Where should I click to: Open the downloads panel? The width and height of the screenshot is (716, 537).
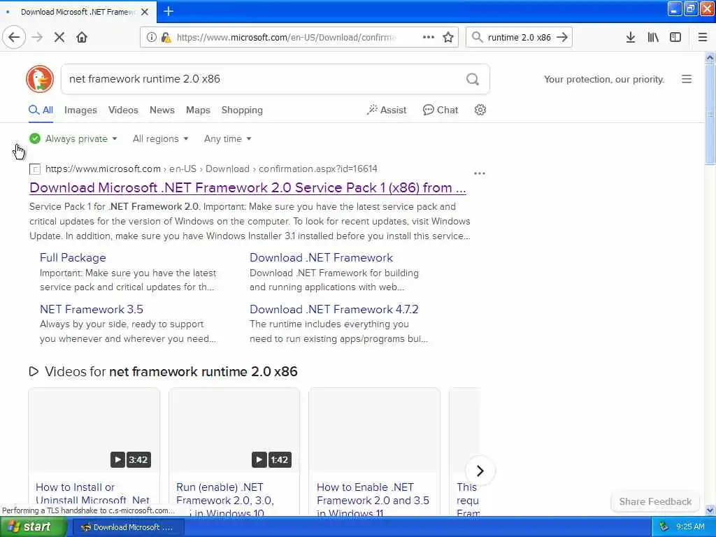click(x=631, y=38)
